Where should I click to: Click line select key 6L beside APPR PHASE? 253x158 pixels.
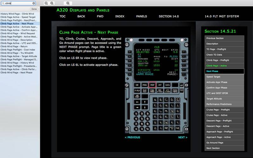tap(130, 74)
